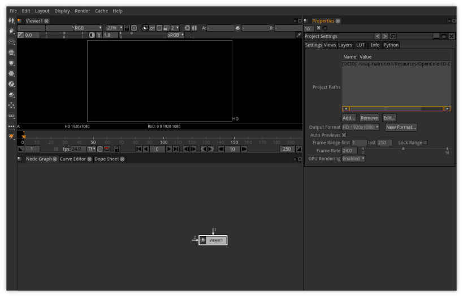Toggle the Auto Previews checkbox
Viewport: 463px width, 297px height.
click(344, 135)
